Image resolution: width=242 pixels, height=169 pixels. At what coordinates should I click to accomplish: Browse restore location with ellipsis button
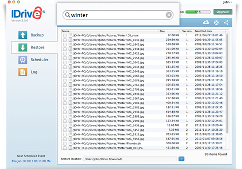(x=181, y=159)
